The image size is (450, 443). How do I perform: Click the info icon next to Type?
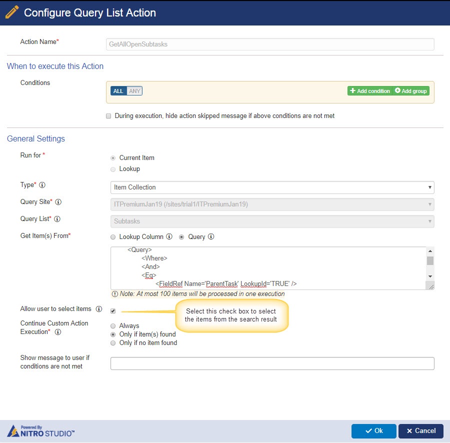(x=42, y=185)
